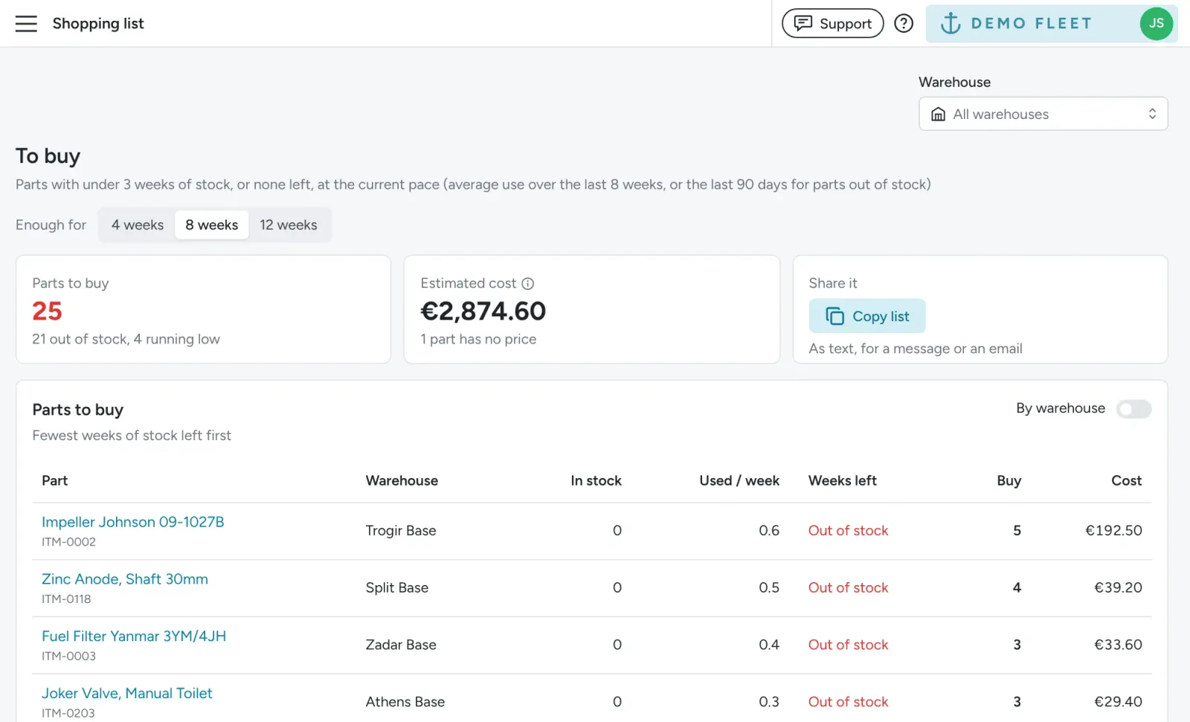This screenshot has height=722, width=1190.
Task: Click the Demo Fleet anchor logo
Action: [950, 24]
